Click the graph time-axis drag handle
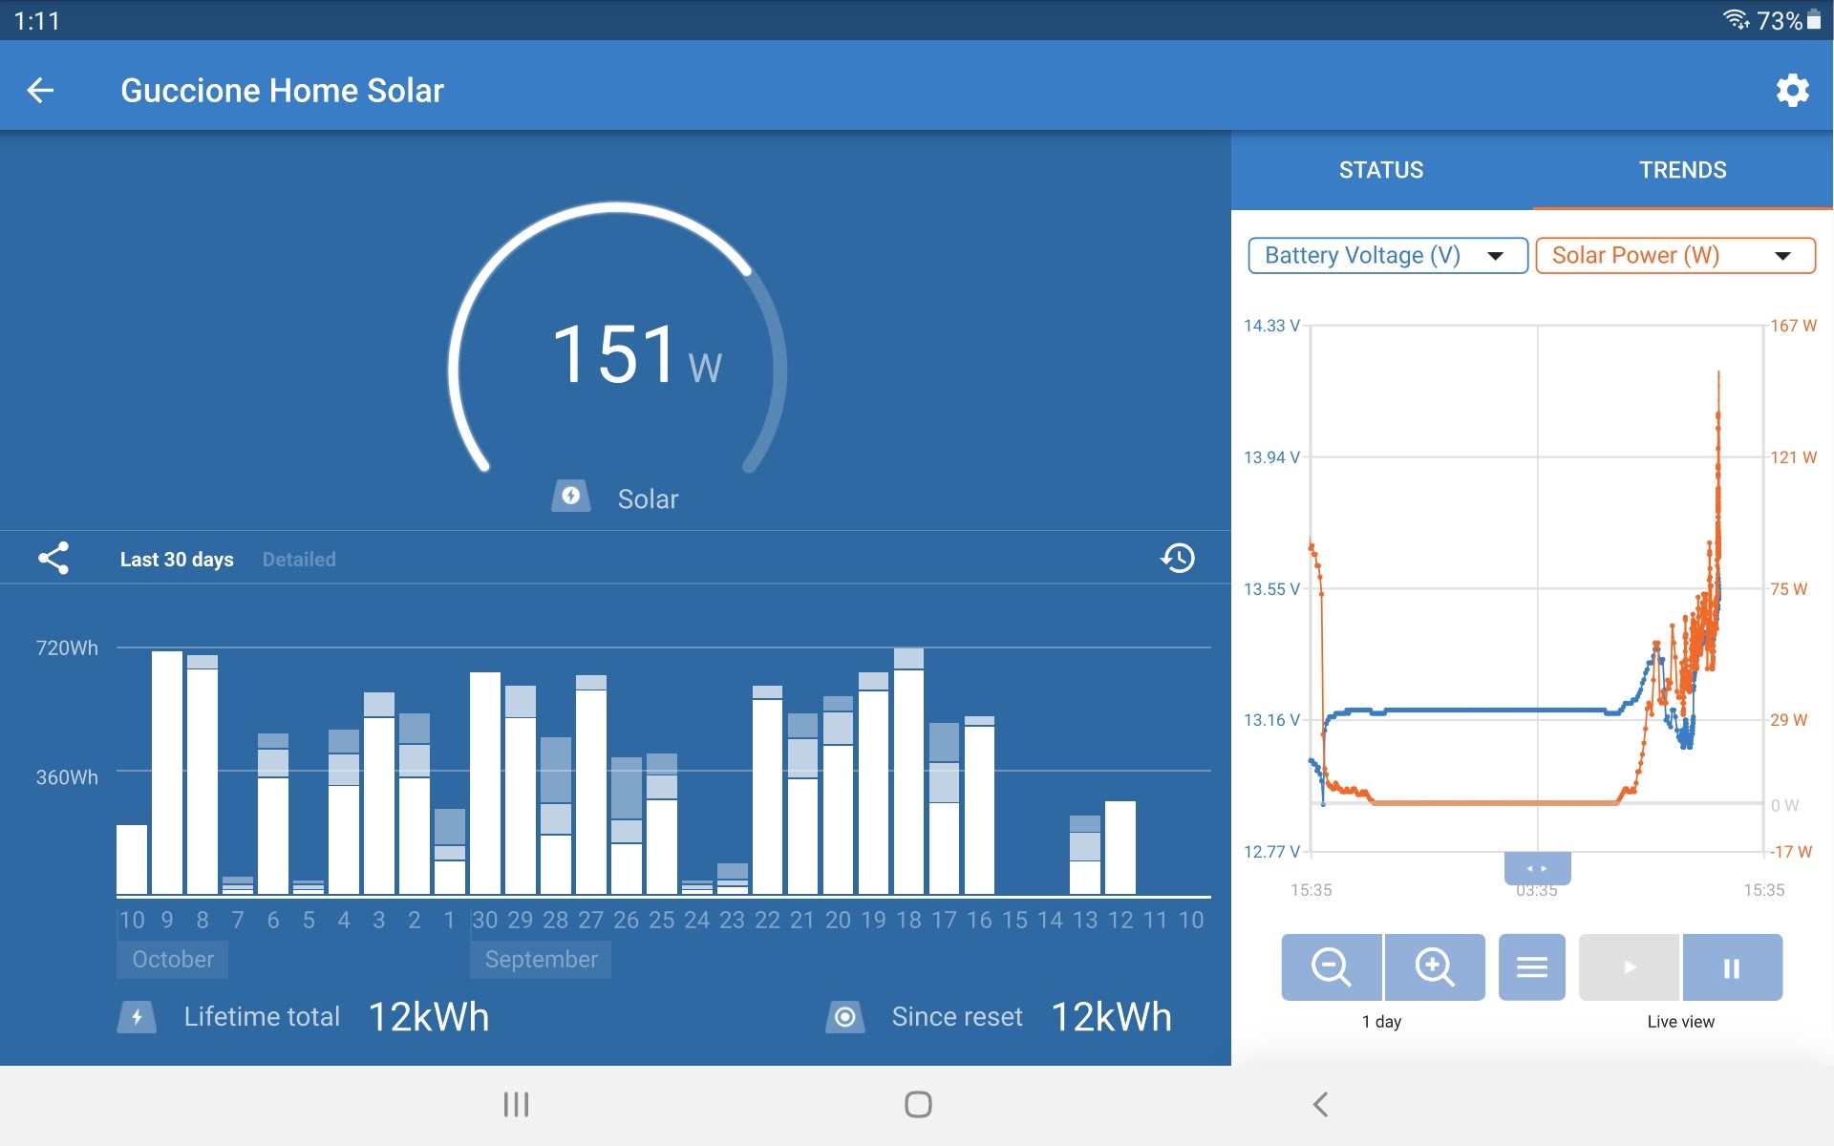 point(1537,868)
